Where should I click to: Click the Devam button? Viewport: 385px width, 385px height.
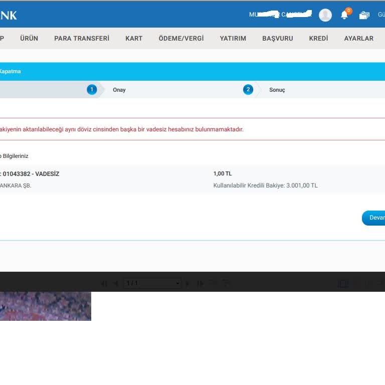(x=373, y=218)
